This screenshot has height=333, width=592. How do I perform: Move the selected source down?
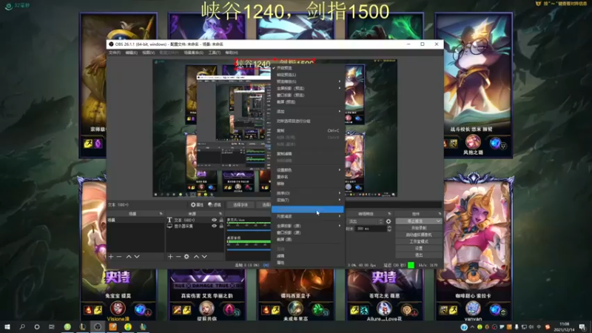coord(204,257)
